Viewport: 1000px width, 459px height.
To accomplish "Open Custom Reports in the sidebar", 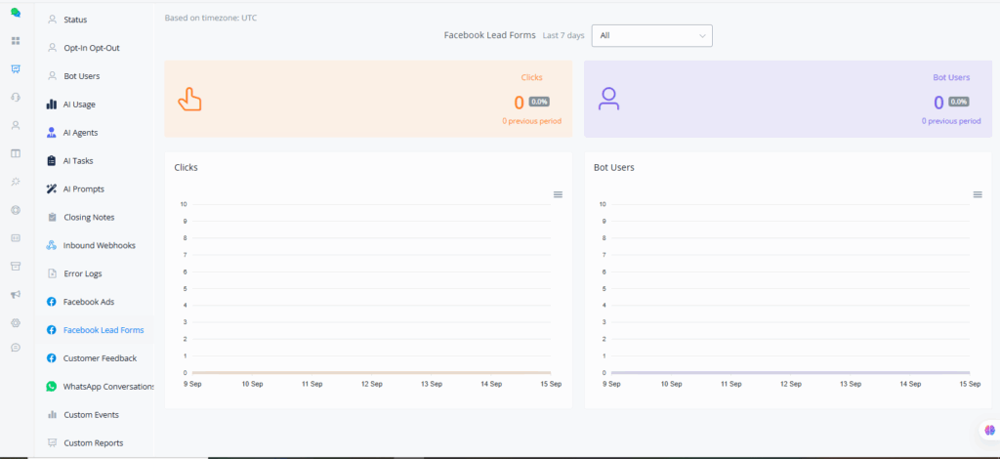I will point(93,443).
